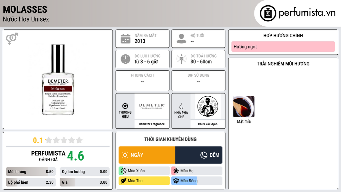Click the spring flower icon
Image resolution: width=341 pixels, height=192 pixels.
(124, 171)
